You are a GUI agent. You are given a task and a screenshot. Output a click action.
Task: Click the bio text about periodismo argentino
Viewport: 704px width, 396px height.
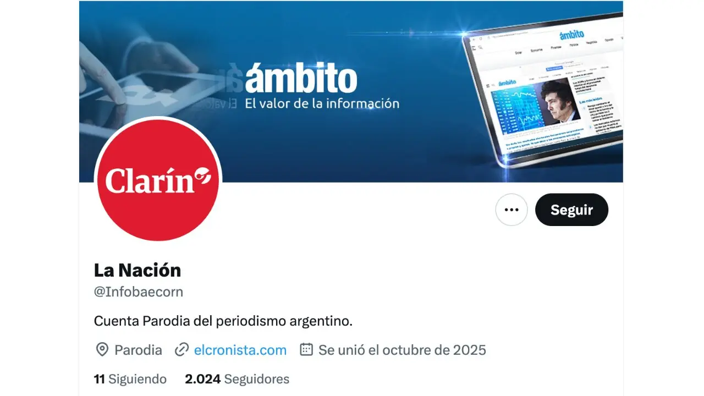coord(223,321)
